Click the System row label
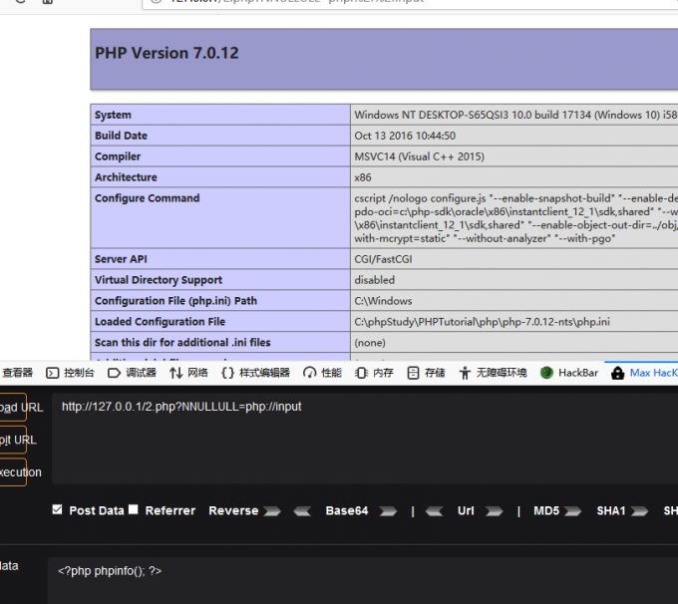The width and height of the screenshot is (678, 604). point(113,115)
